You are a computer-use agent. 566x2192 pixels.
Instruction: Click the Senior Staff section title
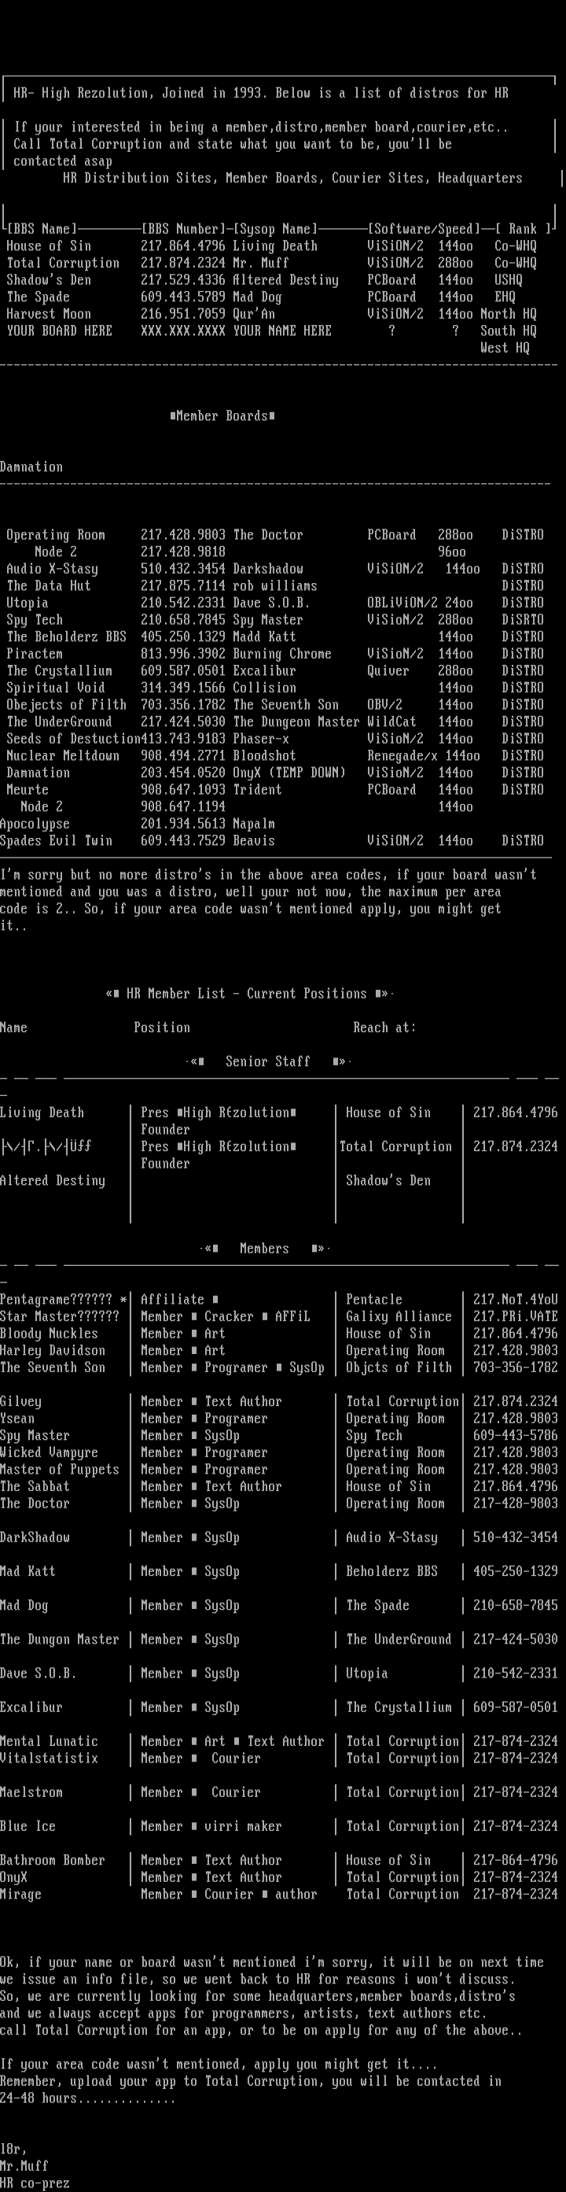[268, 1062]
